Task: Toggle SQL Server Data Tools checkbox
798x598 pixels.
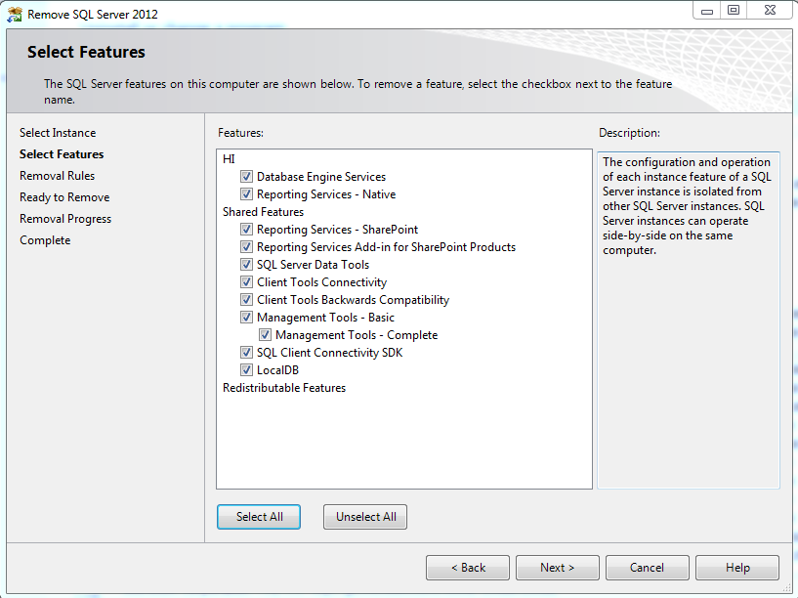Action: click(x=246, y=265)
